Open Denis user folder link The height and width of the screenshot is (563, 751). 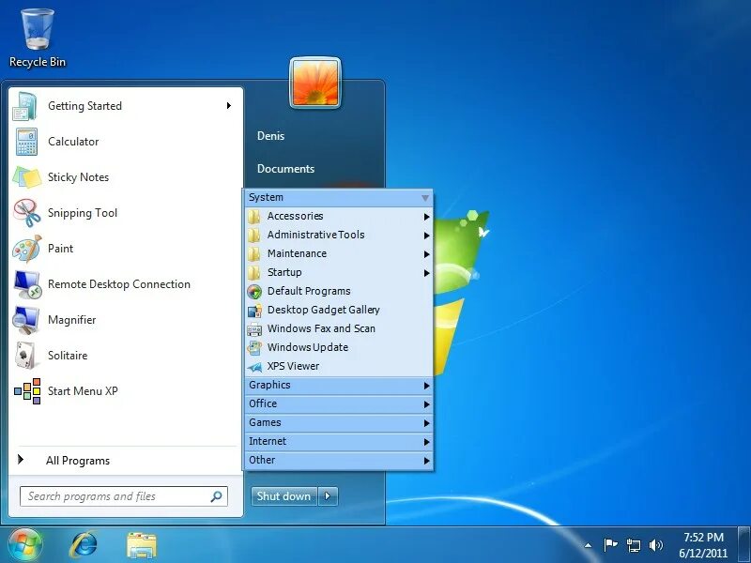click(270, 136)
